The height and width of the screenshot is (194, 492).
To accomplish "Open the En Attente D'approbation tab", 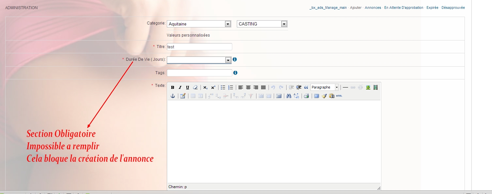I will point(404,8).
